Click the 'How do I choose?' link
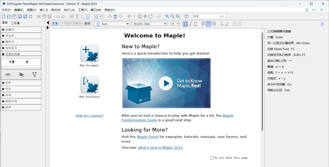 [x=89, y=115]
